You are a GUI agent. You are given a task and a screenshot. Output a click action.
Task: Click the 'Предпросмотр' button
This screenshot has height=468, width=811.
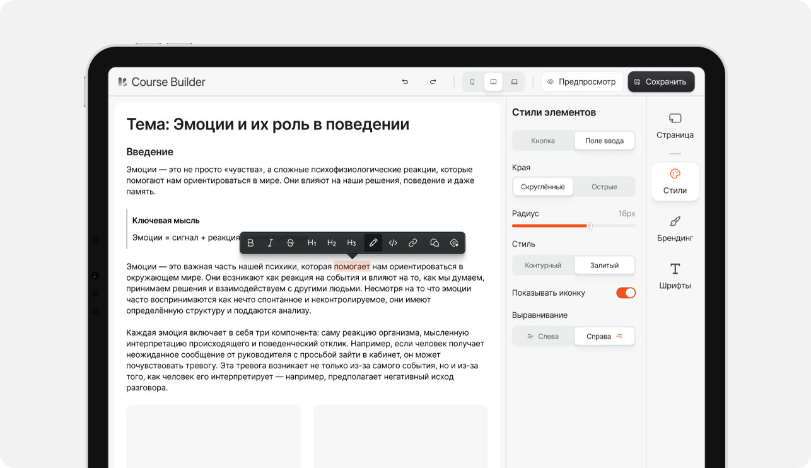click(x=581, y=82)
